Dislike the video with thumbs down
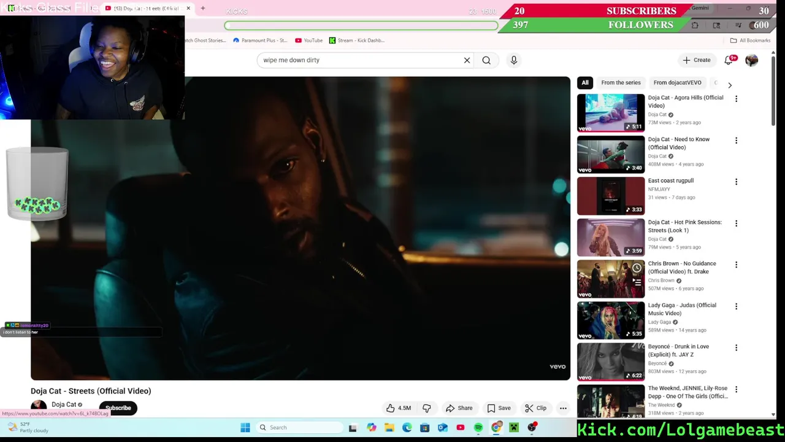The height and width of the screenshot is (442, 785). [x=427, y=408]
